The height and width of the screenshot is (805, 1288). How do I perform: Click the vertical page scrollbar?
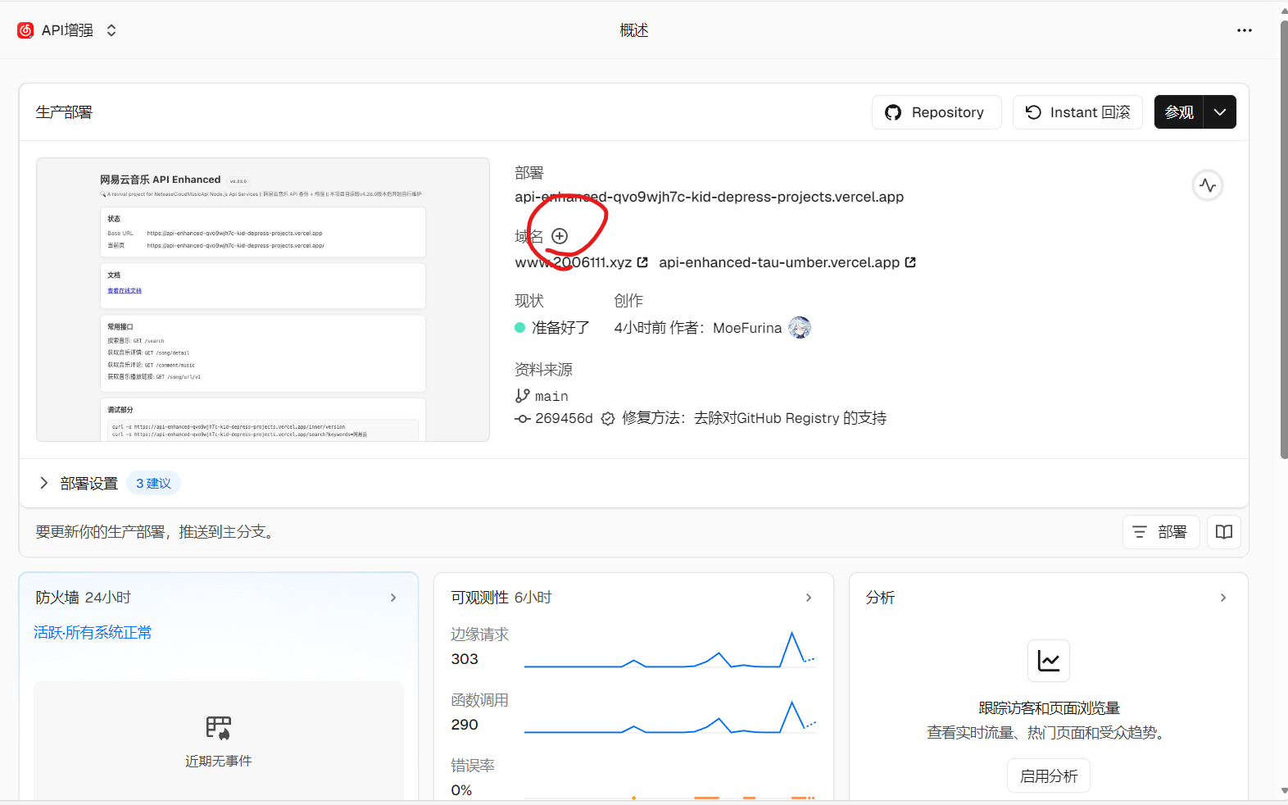(x=1283, y=238)
